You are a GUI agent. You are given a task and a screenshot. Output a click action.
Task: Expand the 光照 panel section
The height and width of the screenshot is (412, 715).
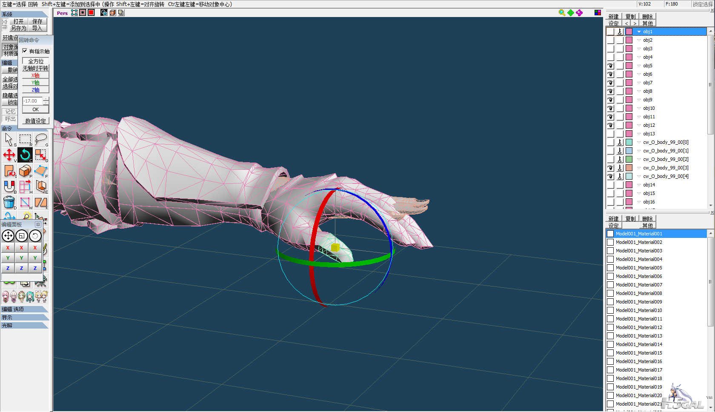click(24, 326)
